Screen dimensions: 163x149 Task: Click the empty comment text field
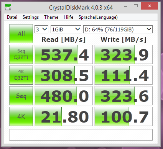click(81, 135)
